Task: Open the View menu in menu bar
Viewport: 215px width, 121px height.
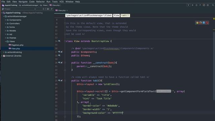Action: click(14, 2)
